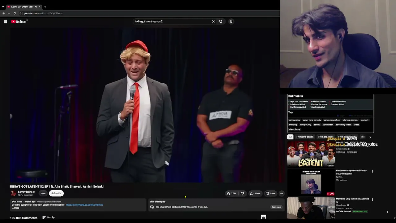Join the Samay Raina channel membership

43,193
